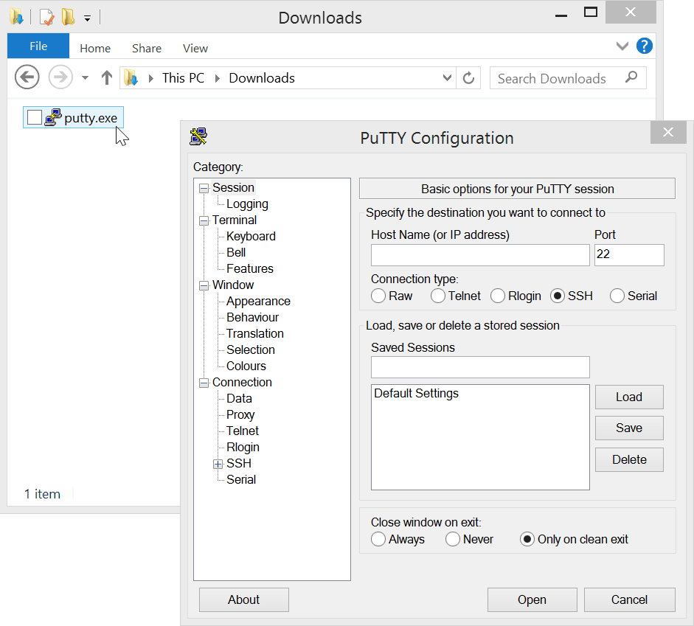Enable the Never option for close window on exit
The image size is (694, 626).
point(452,539)
